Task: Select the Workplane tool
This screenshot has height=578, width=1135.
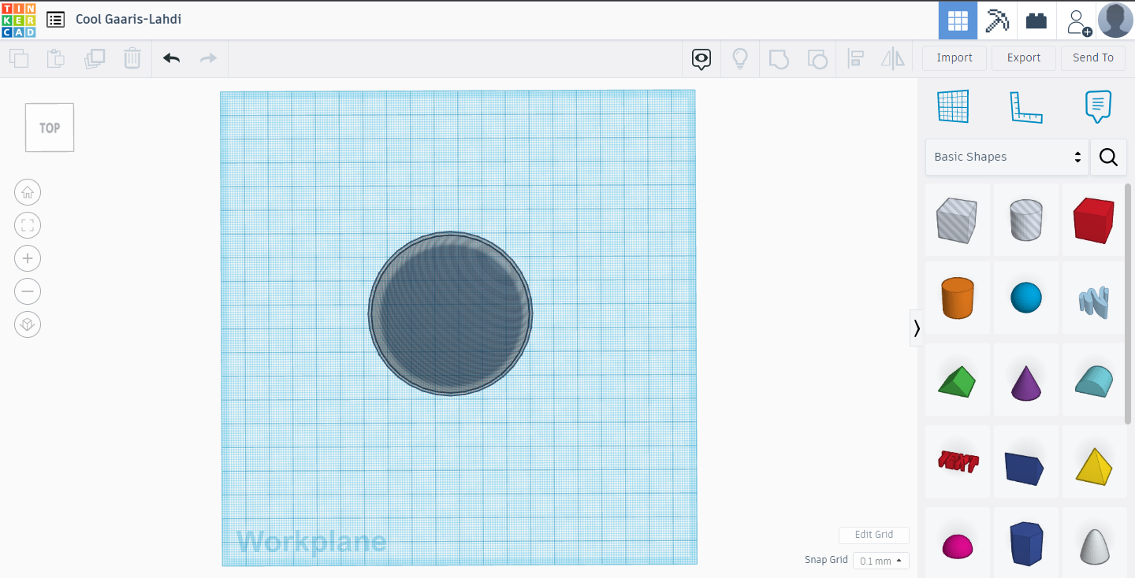Action: 954,106
